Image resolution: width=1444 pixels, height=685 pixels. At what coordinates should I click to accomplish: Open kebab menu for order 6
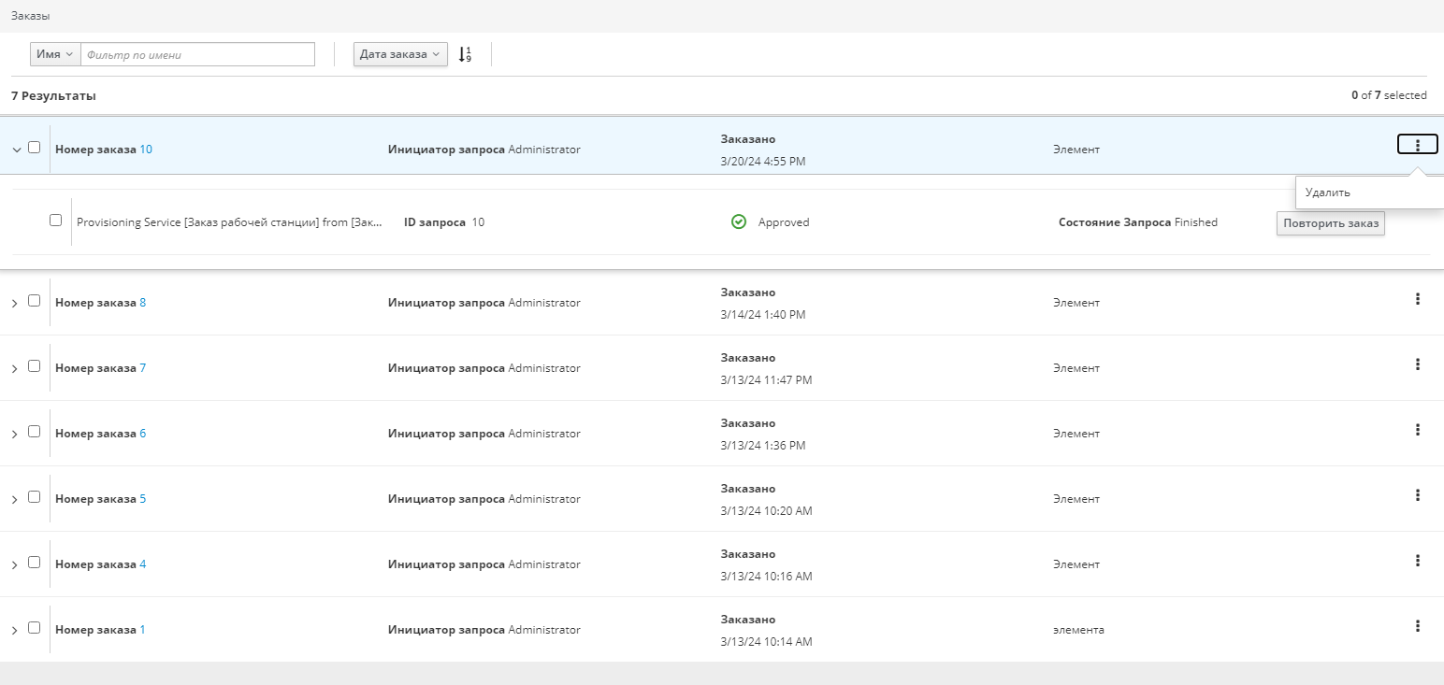tap(1418, 430)
